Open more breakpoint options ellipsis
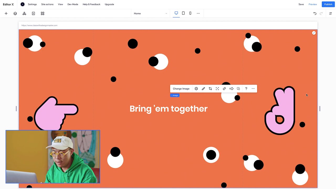The image size is (336, 189). [198, 13]
